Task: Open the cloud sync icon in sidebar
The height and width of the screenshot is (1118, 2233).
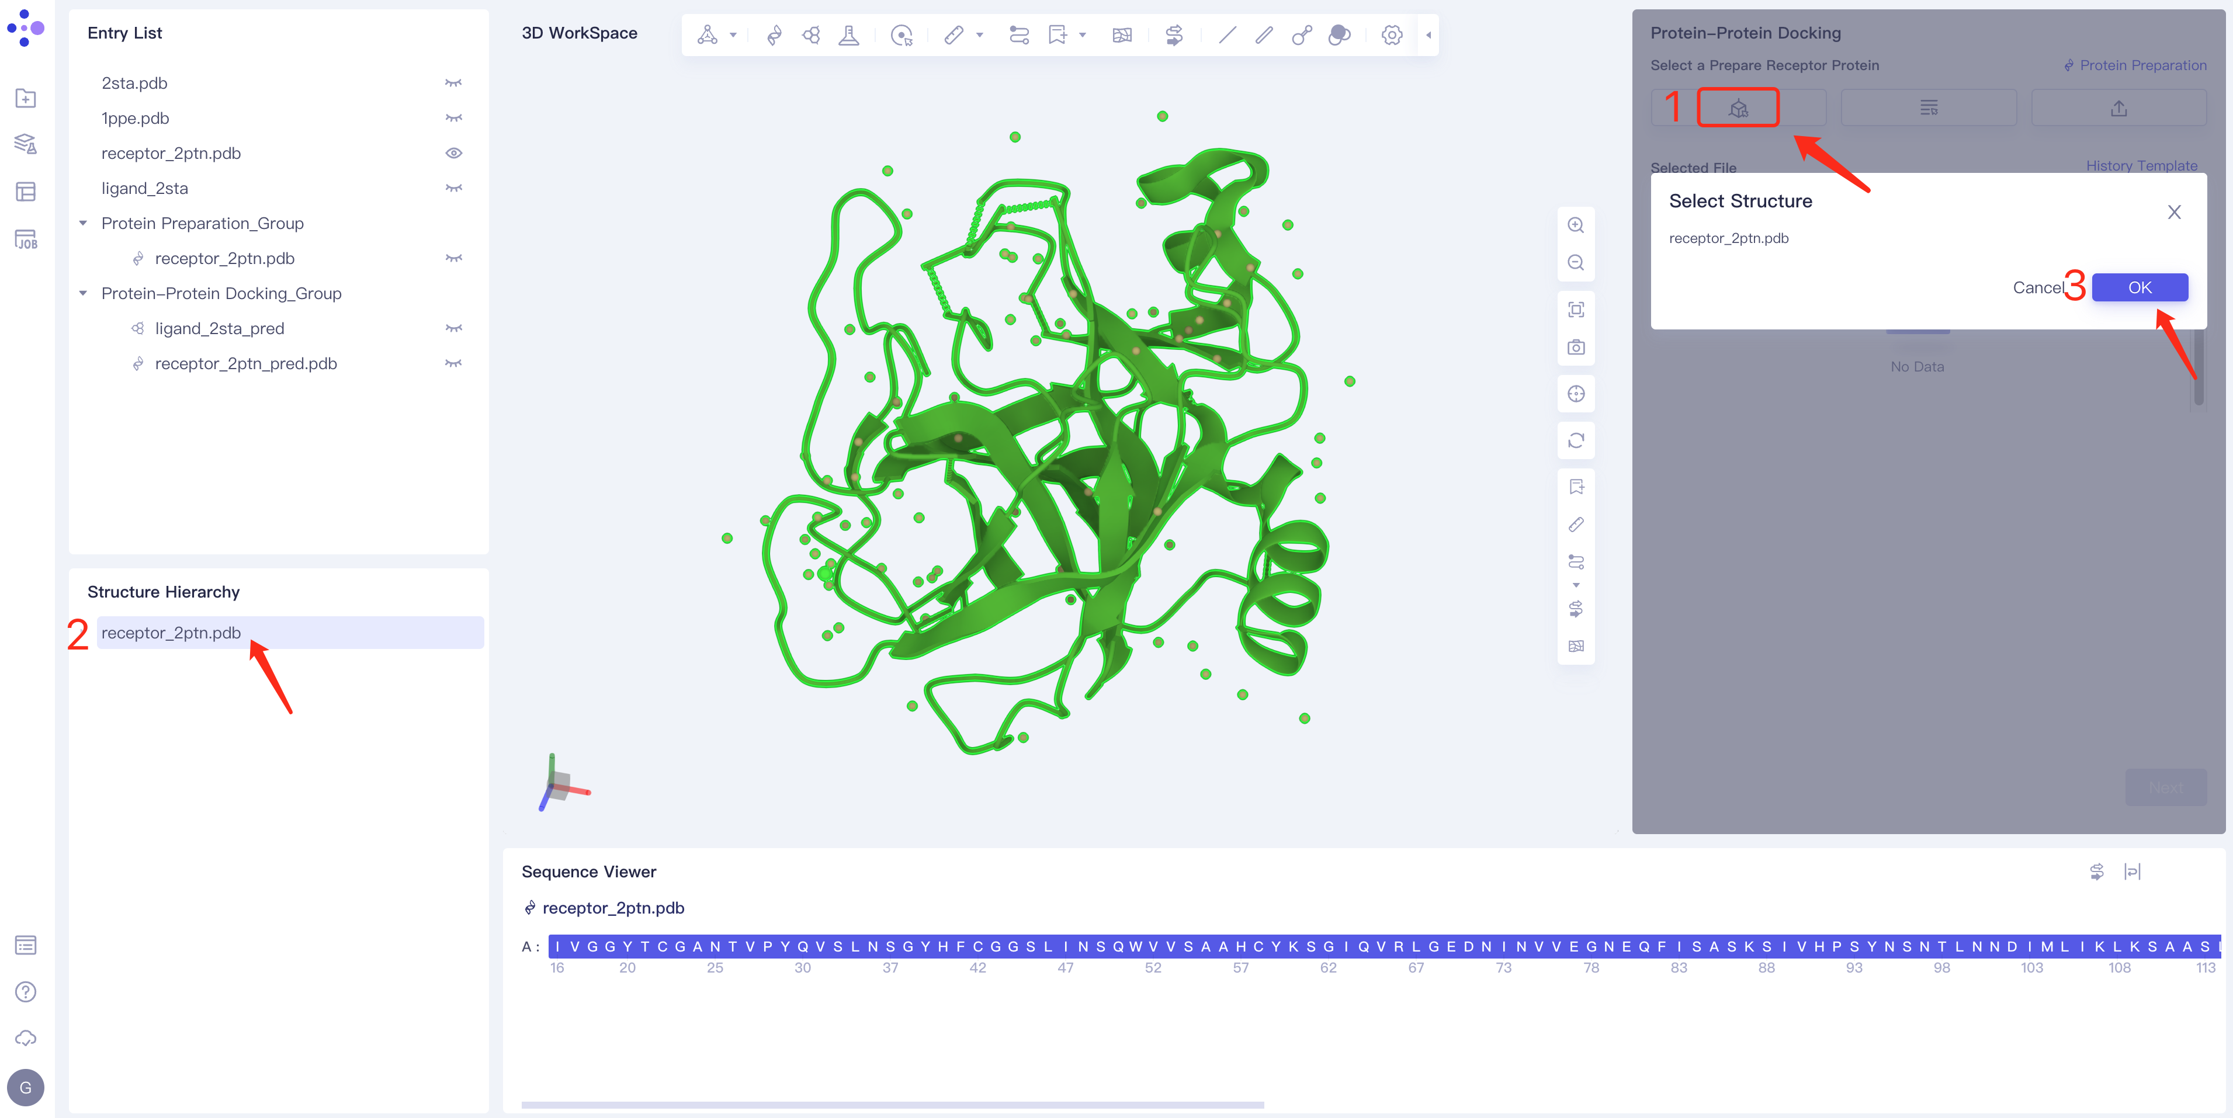Action: pyautogui.click(x=26, y=1038)
